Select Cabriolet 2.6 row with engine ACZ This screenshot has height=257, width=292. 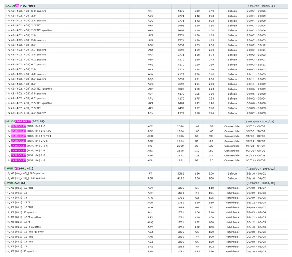point(146,126)
